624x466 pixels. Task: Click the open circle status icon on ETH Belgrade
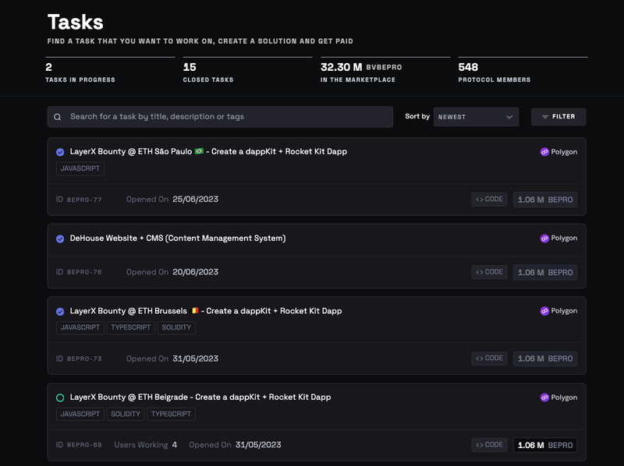pyautogui.click(x=60, y=397)
